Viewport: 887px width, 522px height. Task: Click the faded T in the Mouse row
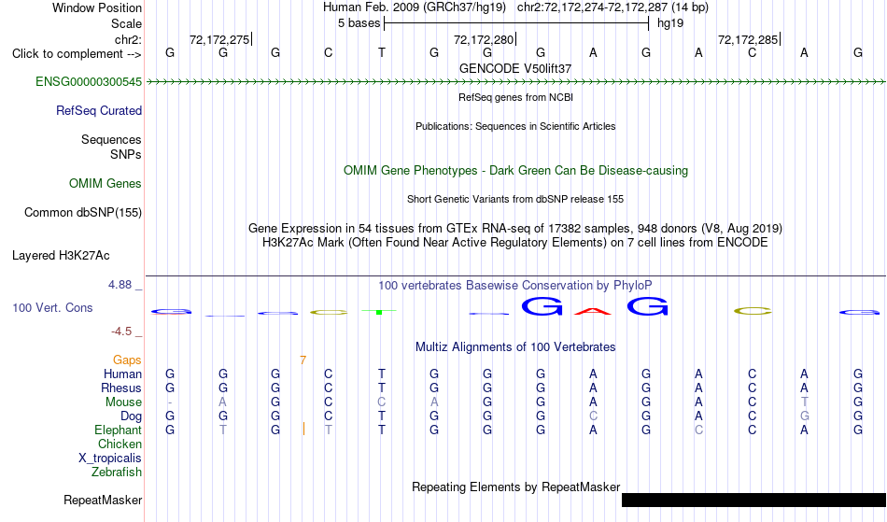805,402
